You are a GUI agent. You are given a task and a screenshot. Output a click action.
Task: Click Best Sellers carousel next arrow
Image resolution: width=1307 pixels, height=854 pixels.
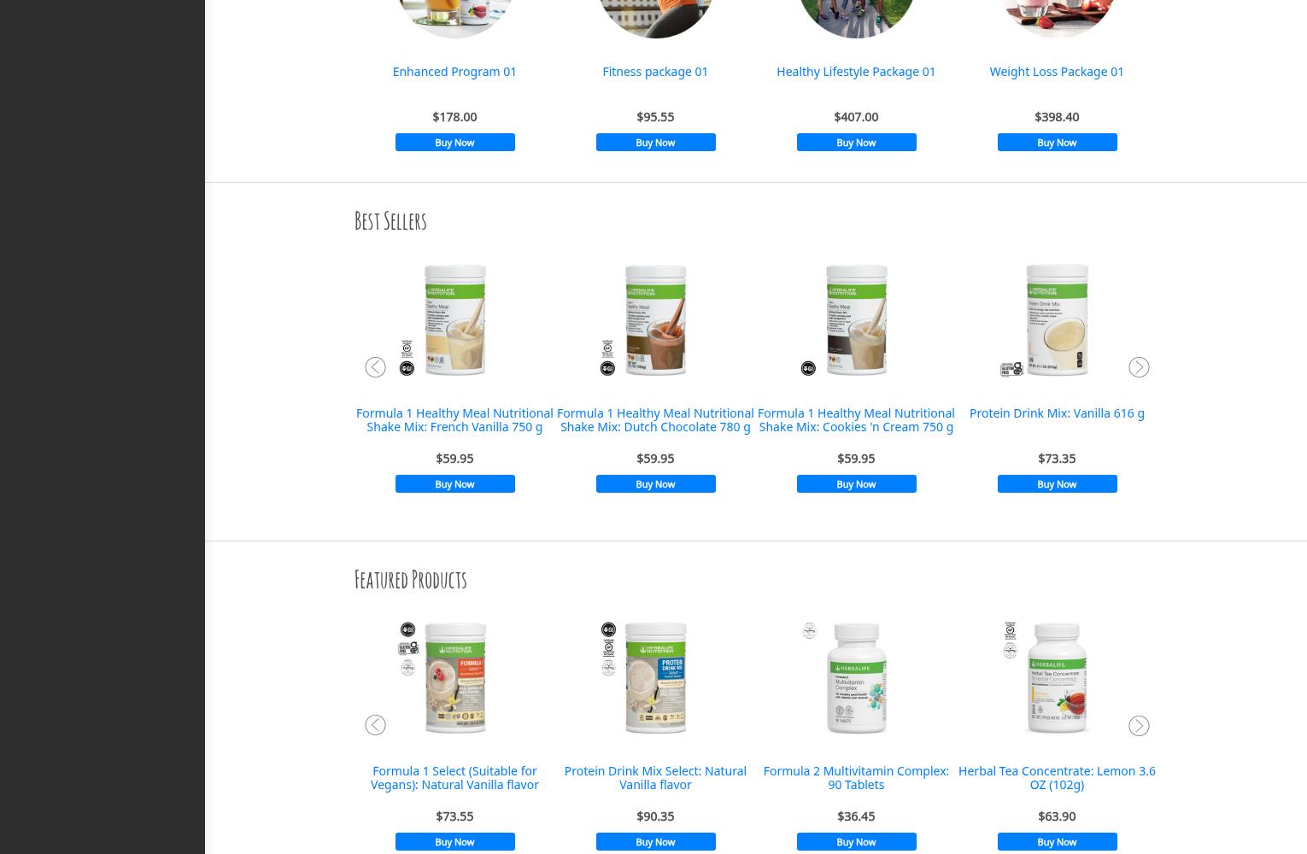tap(1139, 367)
